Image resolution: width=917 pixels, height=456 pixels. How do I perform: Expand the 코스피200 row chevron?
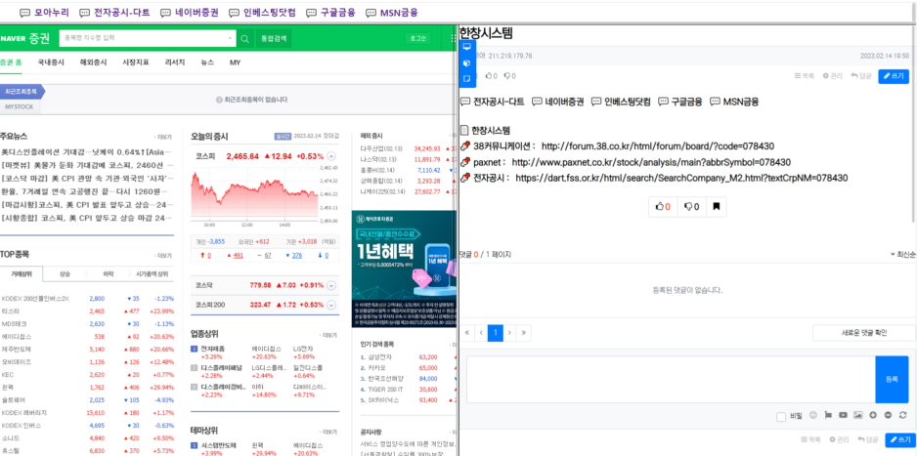(331, 305)
